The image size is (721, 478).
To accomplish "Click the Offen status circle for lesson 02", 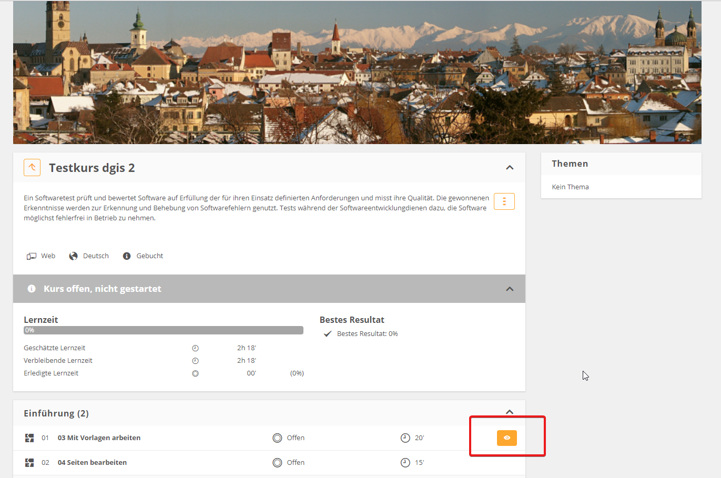I will tap(277, 463).
